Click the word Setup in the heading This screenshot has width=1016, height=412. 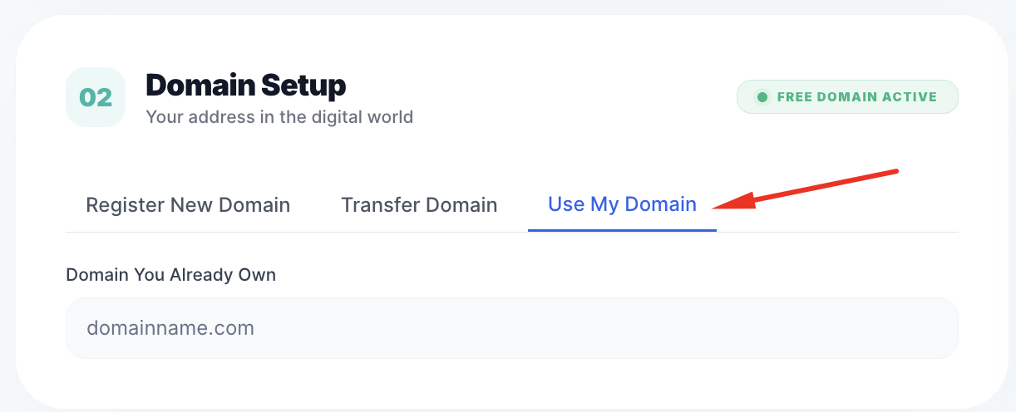point(303,85)
